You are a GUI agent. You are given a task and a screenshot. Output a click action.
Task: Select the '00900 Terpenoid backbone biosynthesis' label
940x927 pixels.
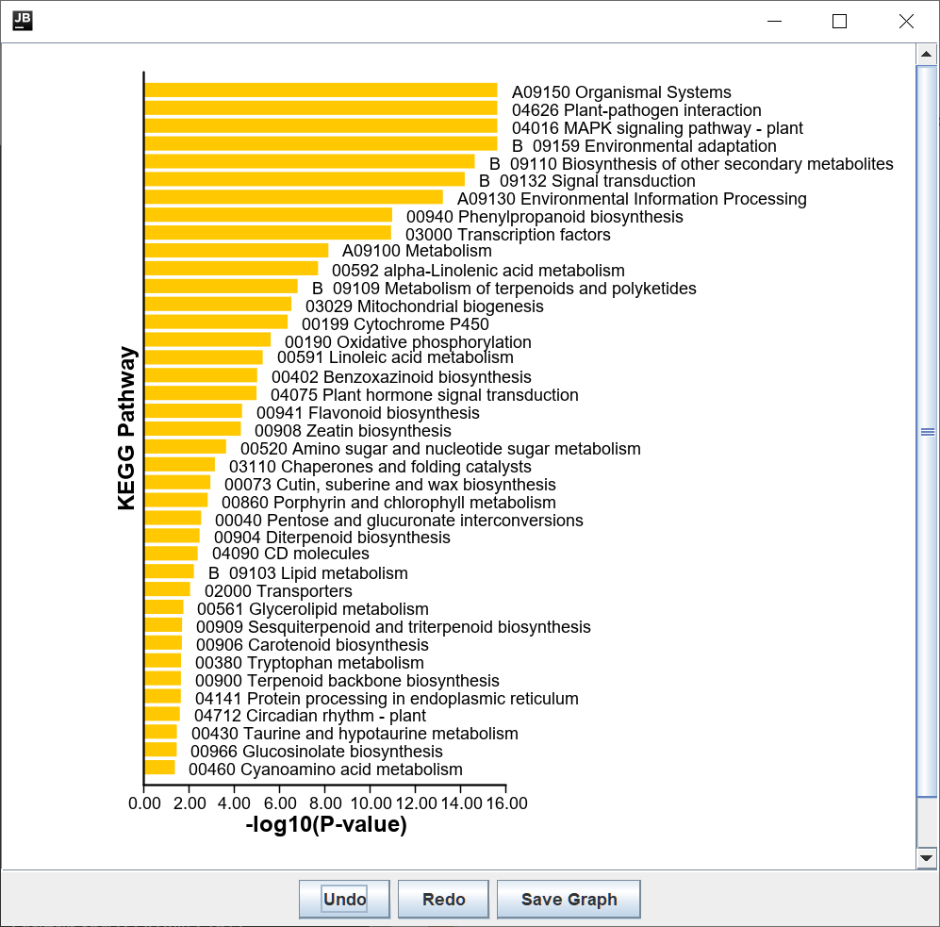coord(347,681)
